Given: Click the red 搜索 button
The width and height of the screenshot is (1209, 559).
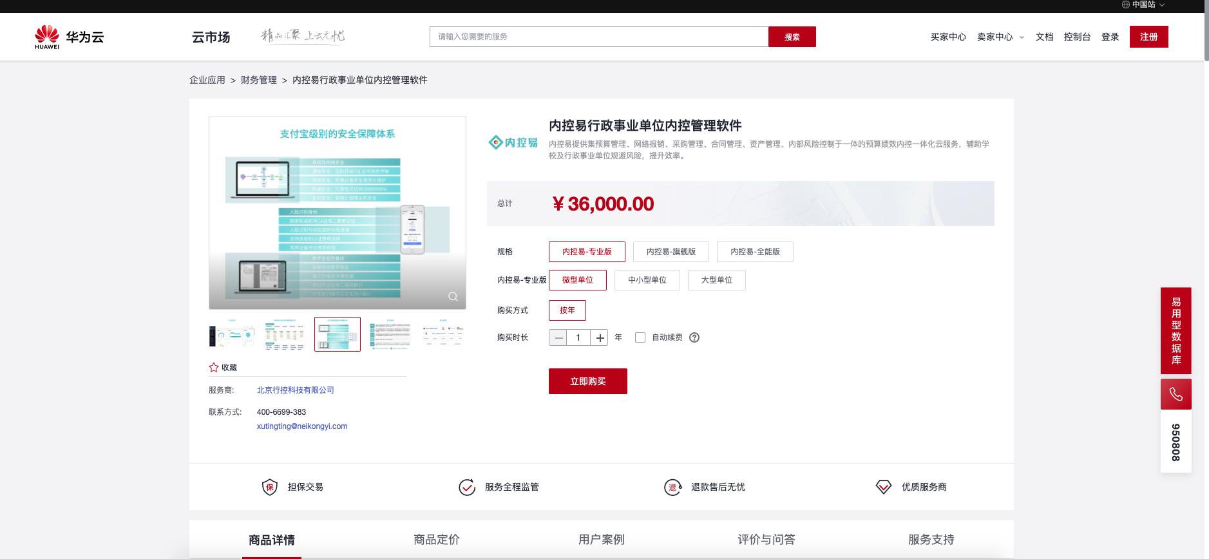Looking at the screenshot, I should pyautogui.click(x=792, y=37).
